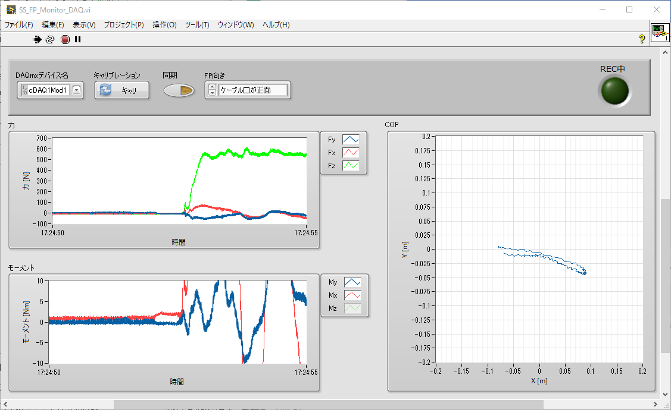Click the vertical scrollbar thumb

(x=666, y=276)
